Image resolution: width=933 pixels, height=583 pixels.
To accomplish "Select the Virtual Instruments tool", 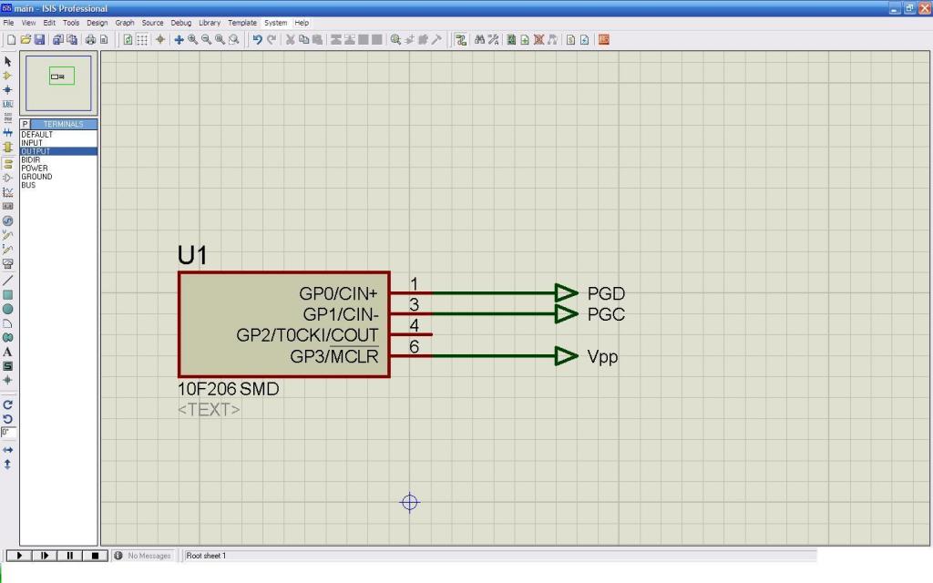I will [x=7, y=263].
